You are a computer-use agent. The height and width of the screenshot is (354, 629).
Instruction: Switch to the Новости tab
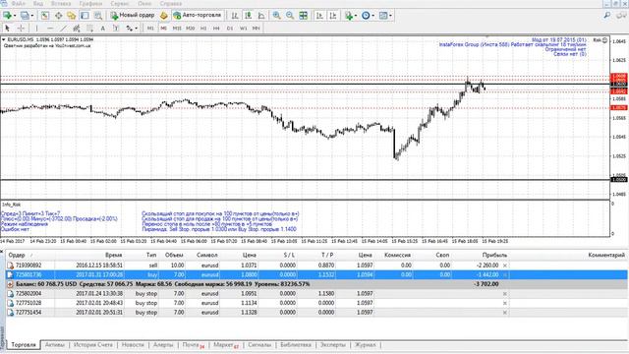[133, 345]
